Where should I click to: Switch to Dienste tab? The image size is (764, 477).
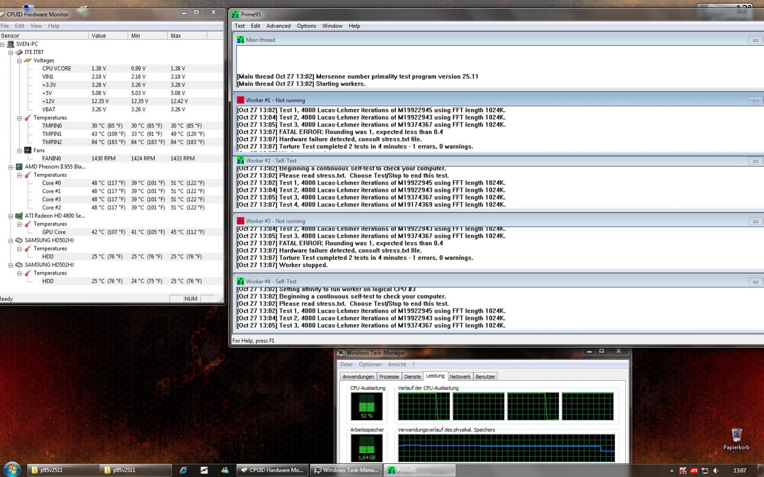tap(412, 377)
